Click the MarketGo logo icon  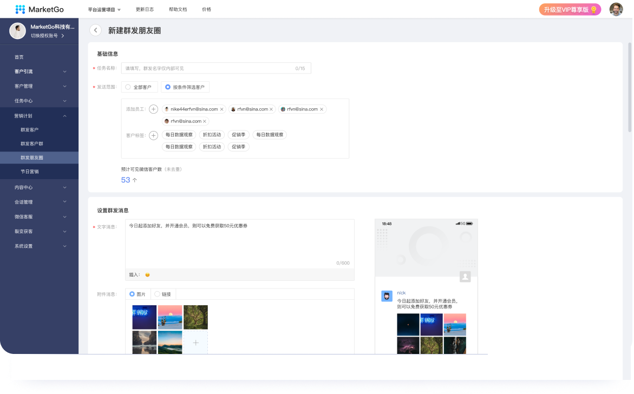20,9
